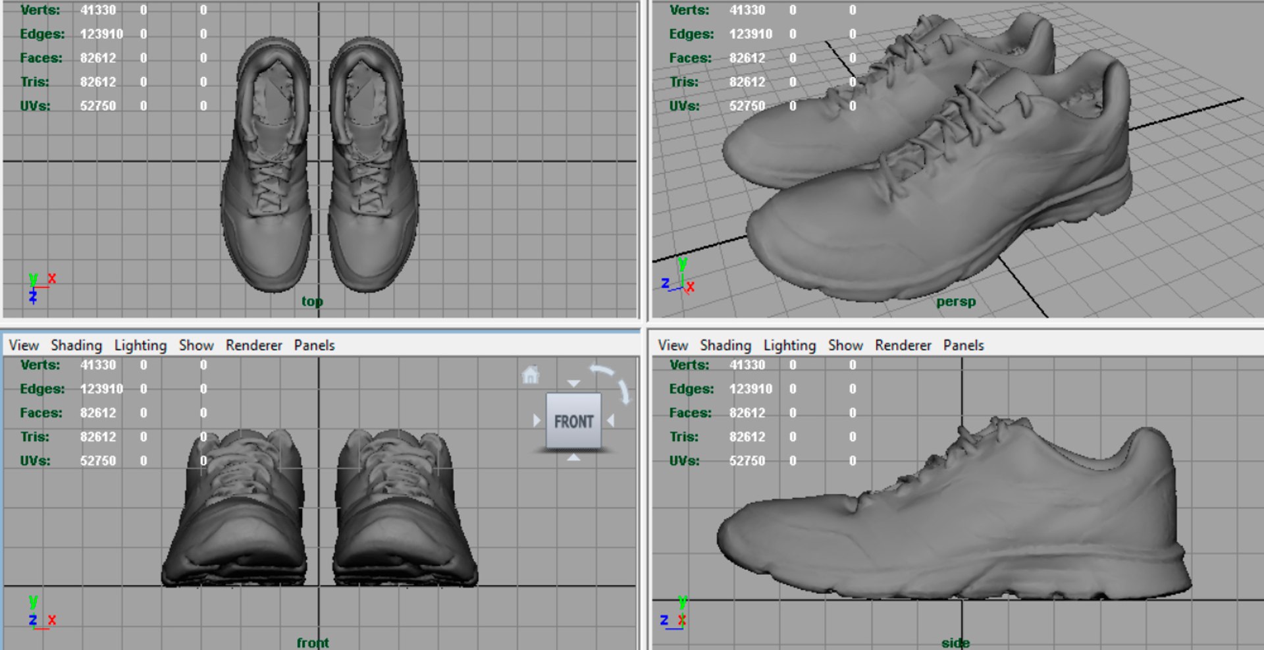Click the Verts count 41330 in top viewport

pos(98,10)
